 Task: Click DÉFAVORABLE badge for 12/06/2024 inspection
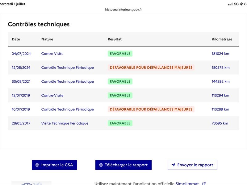pos(151,68)
